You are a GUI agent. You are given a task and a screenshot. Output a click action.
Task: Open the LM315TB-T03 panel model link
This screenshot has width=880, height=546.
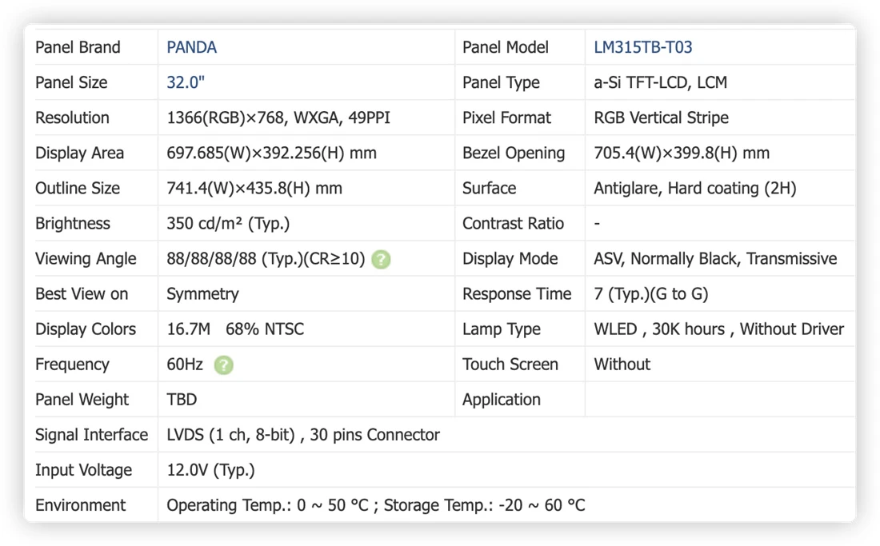point(642,47)
